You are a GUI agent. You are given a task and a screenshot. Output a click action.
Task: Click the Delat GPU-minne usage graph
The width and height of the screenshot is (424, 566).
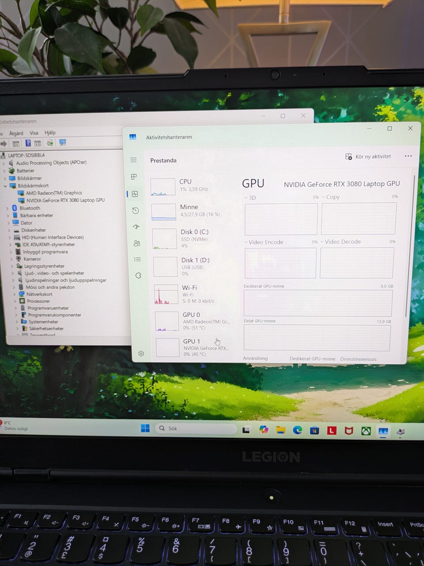[317, 338]
